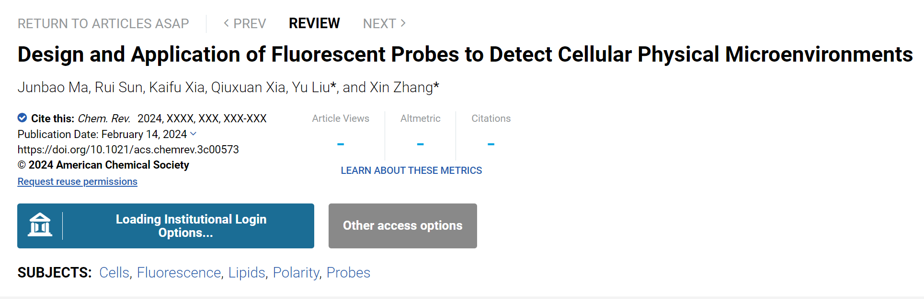Click the blue checkmark Cite this icon
This screenshot has width=924, height=299.
click(22, 117)
